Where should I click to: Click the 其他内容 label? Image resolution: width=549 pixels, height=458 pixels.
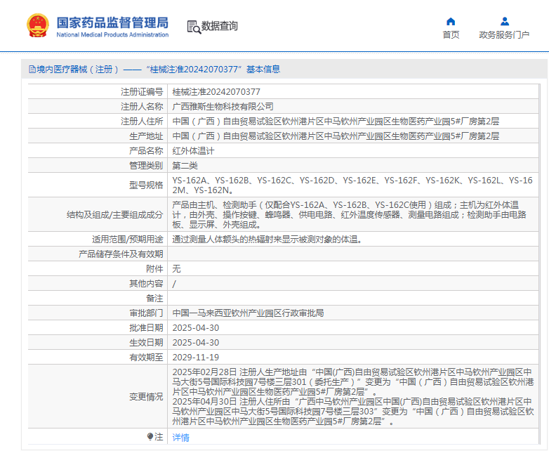[x=146, y=284]
